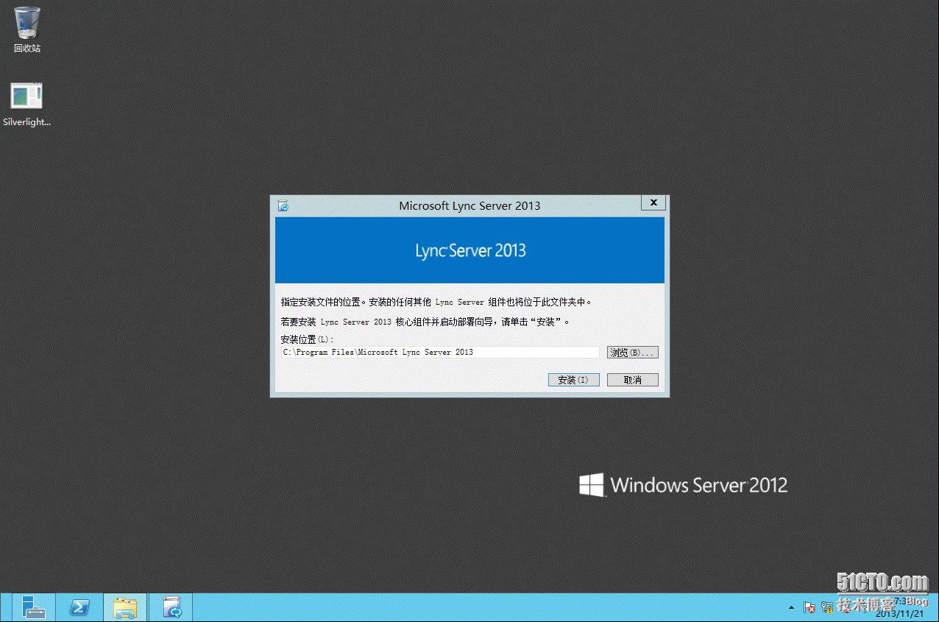Click the 取消 cancel button
Image resolution: width=939 pixels, height=622 pixels.
pyautogui.click(x=632, y=380)
